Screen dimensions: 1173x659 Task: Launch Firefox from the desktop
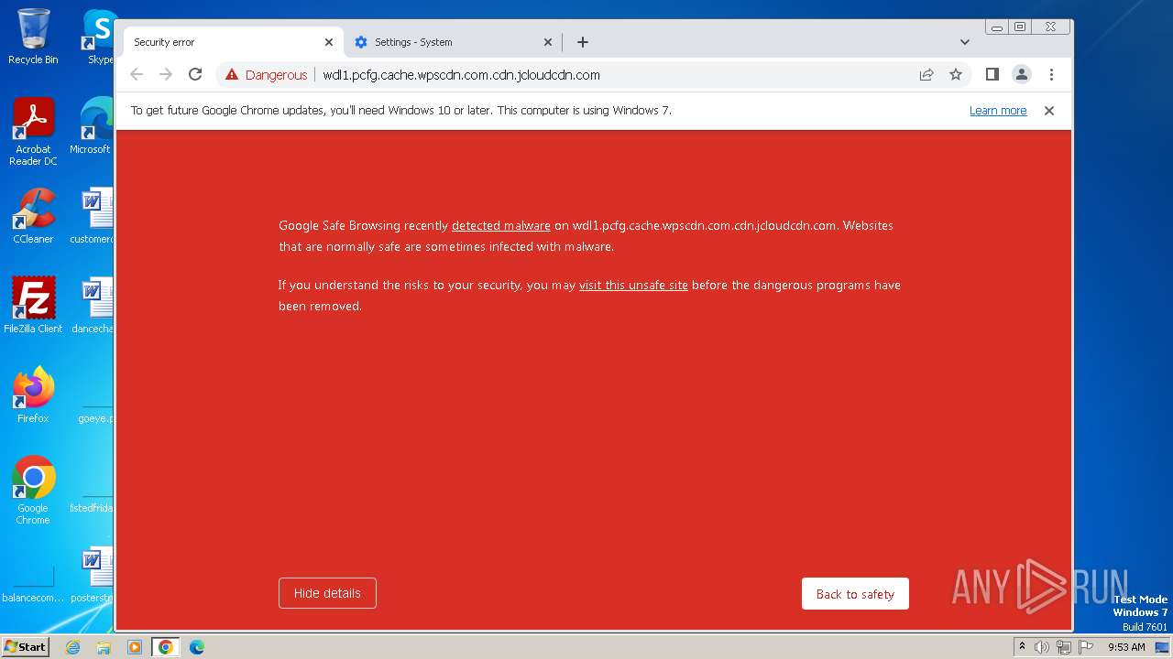[33, 395]
